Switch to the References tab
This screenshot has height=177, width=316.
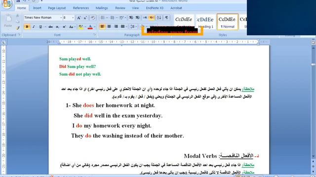[x=81, y=8]
